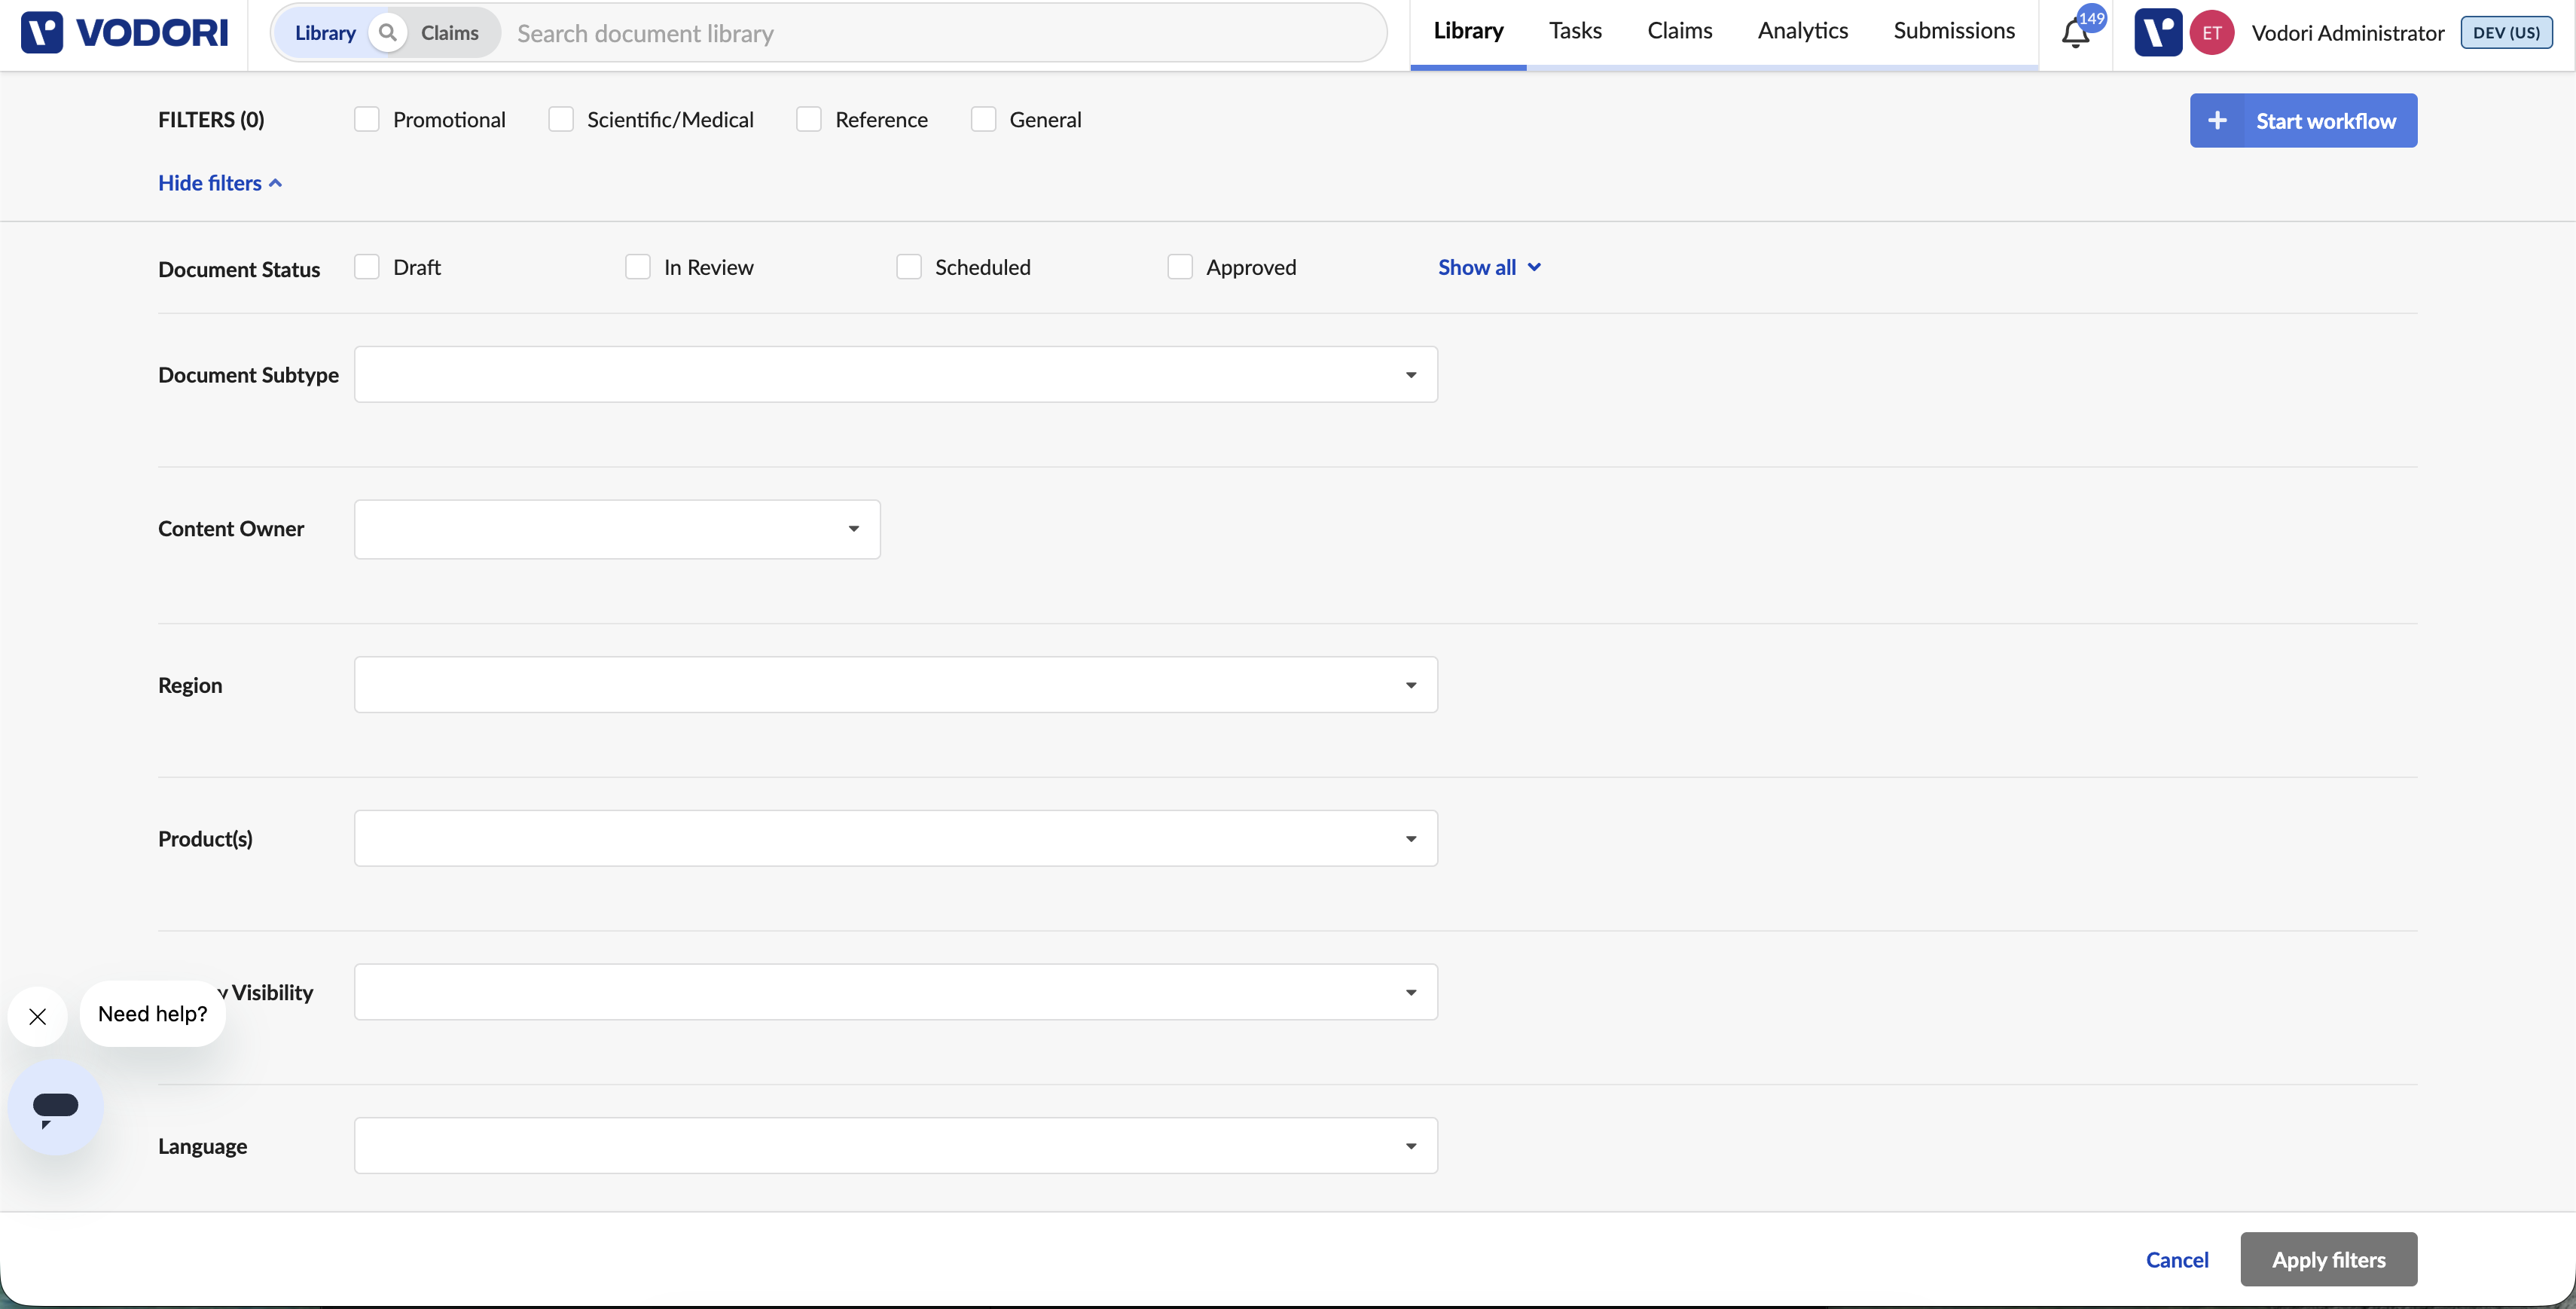
Task: Click the Apply filters button
Action: (2328, 1260)
